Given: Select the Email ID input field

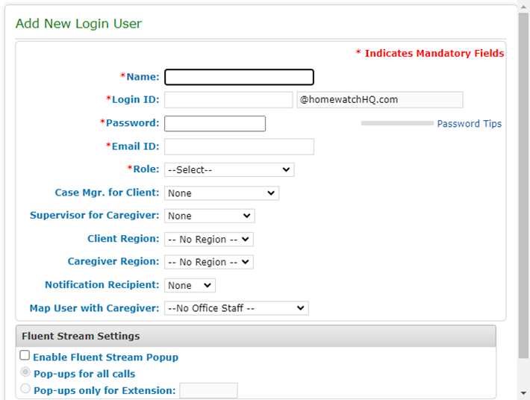Looking at the screenshot, I should coord(239,146).
